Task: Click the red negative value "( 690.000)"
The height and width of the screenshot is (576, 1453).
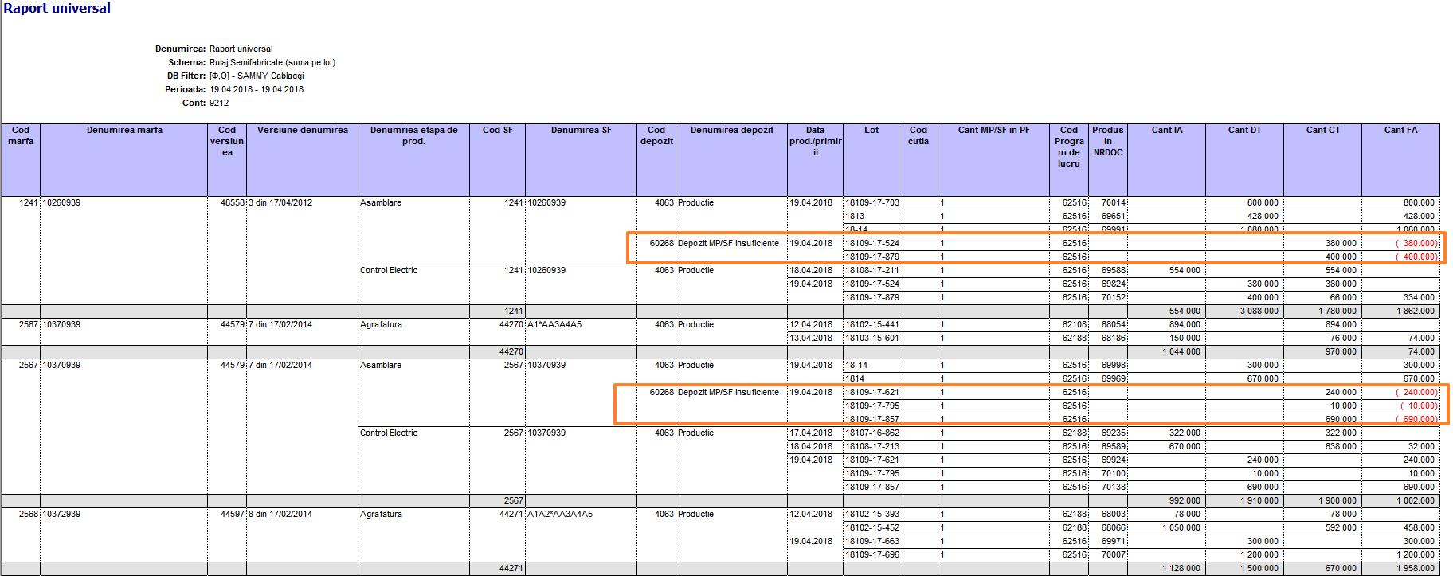Action: [1416, 419]
